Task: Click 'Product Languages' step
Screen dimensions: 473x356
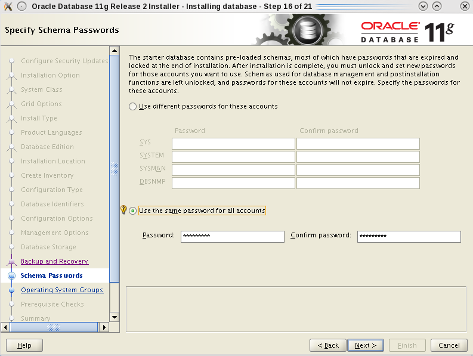Action: [51, 132]
